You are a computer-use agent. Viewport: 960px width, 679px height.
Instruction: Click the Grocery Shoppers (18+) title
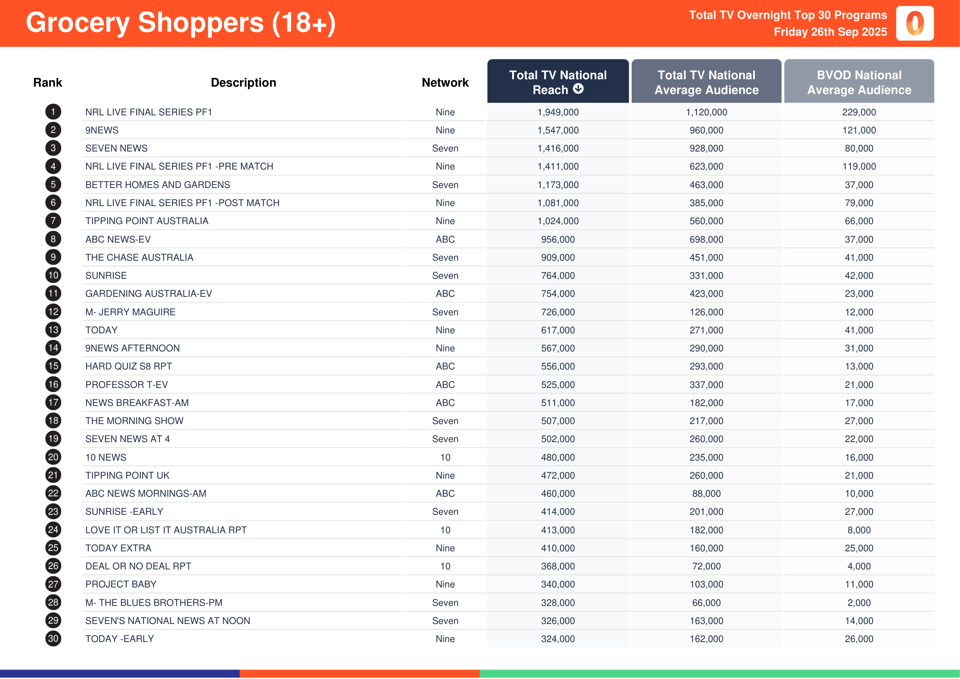181,23
